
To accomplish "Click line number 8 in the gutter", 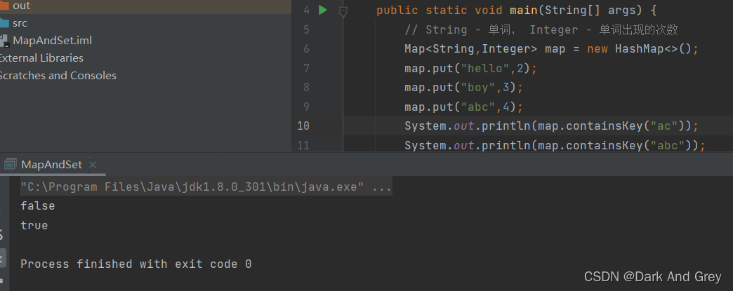I will pos(306,88).
